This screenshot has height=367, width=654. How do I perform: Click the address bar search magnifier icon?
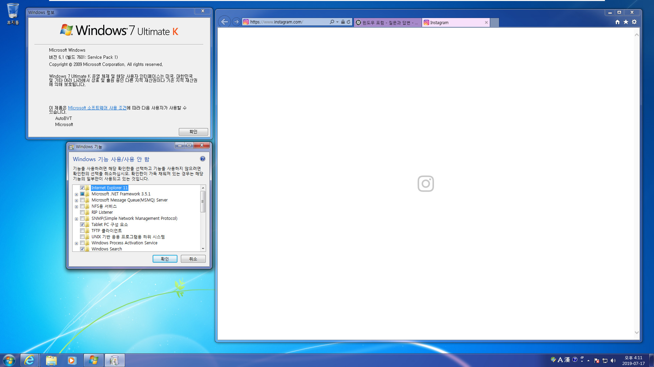pyautogui.click(x=332, y=22)
